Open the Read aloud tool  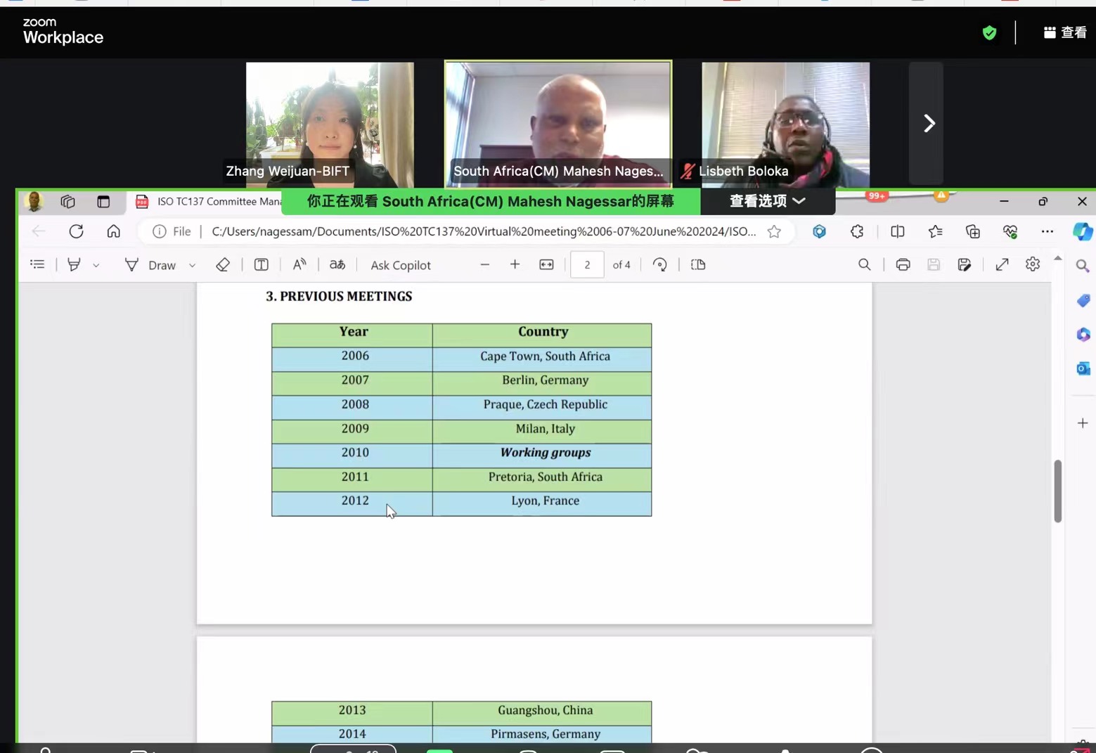coord(299,265)
